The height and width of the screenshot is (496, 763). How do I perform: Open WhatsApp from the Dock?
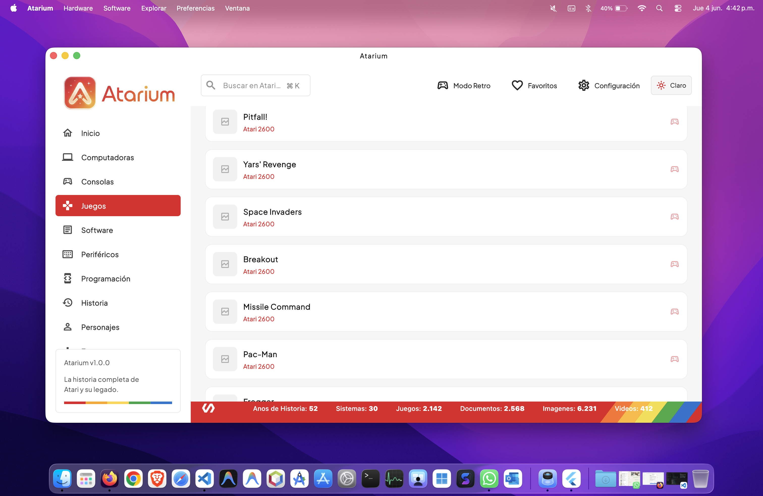[489, 479]
